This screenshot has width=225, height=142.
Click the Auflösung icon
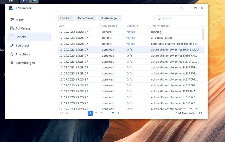click(12, 28)
